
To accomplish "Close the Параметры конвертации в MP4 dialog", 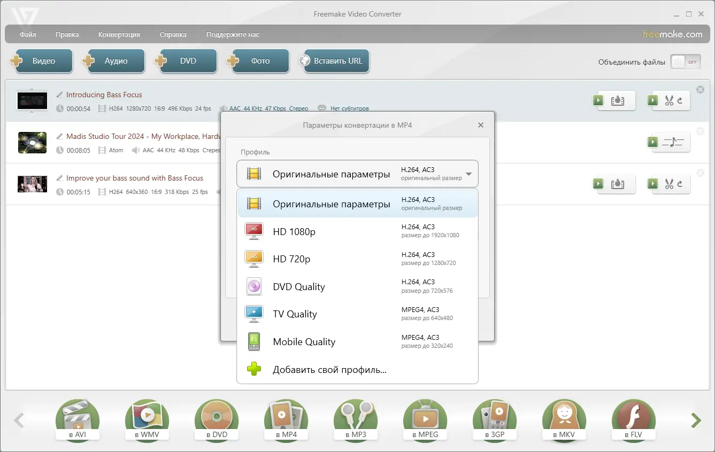I will [481, 125].
